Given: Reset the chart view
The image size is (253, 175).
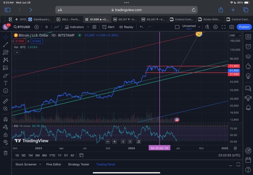Looking at the screenshot, I should [139, 141].
